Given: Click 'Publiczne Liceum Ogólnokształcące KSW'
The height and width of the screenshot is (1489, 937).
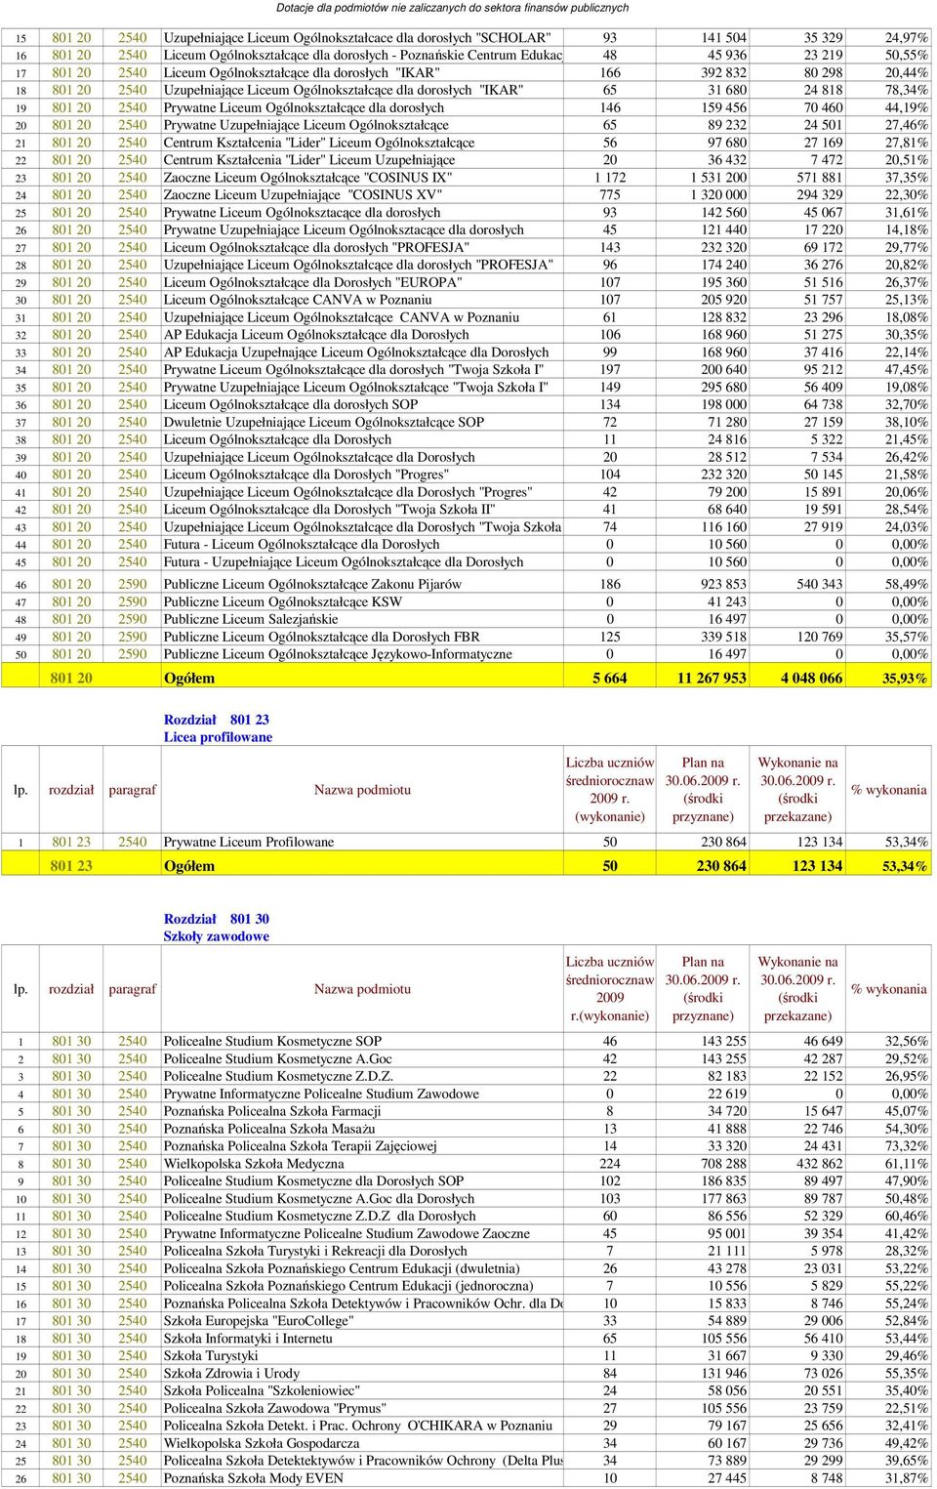Looking at the screenshot, I should (283, 601).
